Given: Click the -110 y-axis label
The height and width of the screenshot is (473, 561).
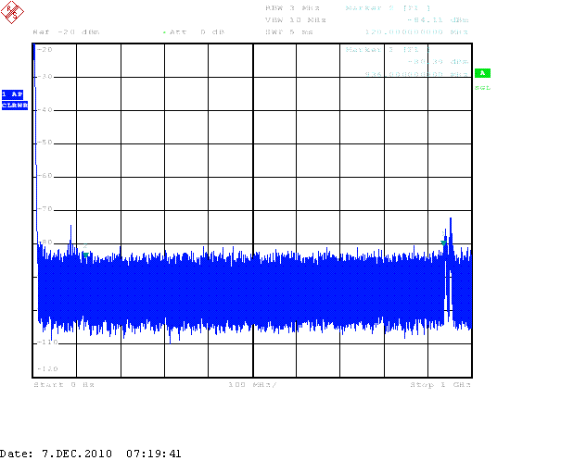Looking at the screenshot, I should [x=48, y=342].
